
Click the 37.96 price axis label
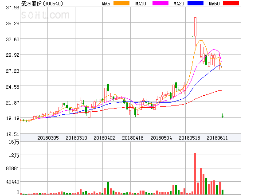tap(12, 8)
